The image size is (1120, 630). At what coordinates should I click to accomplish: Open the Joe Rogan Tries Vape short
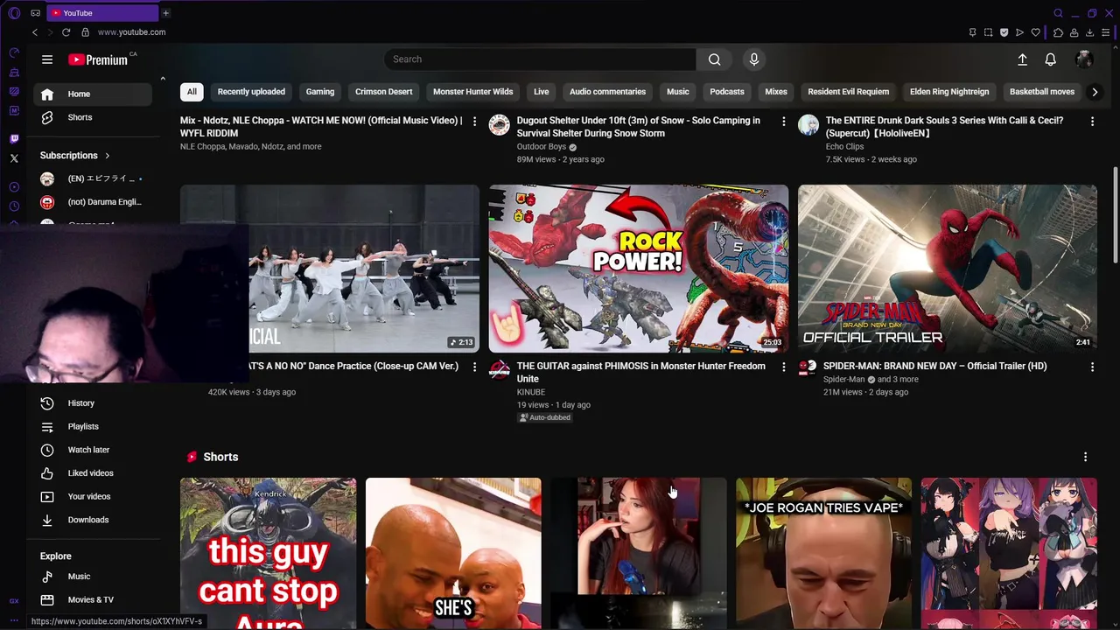pyautogui.click(x=823, y=553)
